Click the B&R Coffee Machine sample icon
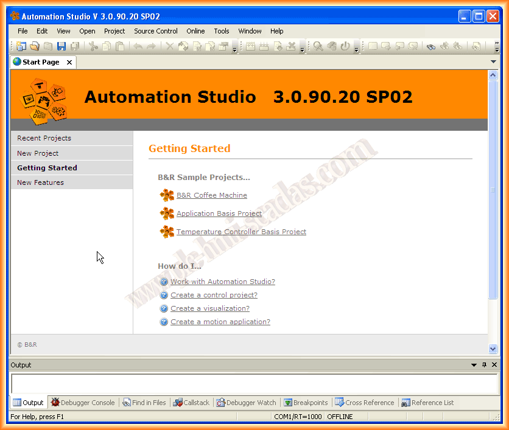The image size is (509, 430). [x=167, y=195]
